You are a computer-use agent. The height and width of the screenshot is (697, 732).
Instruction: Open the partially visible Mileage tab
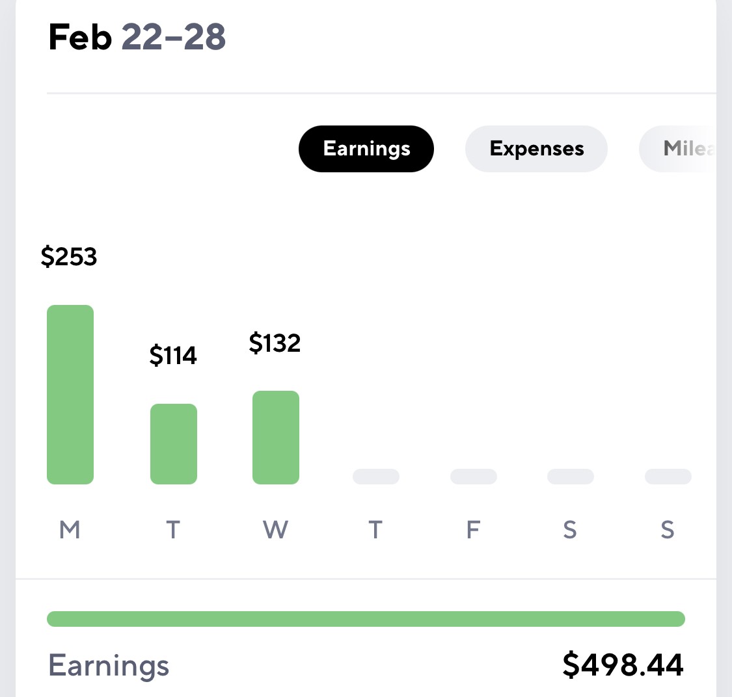(677, 149)
